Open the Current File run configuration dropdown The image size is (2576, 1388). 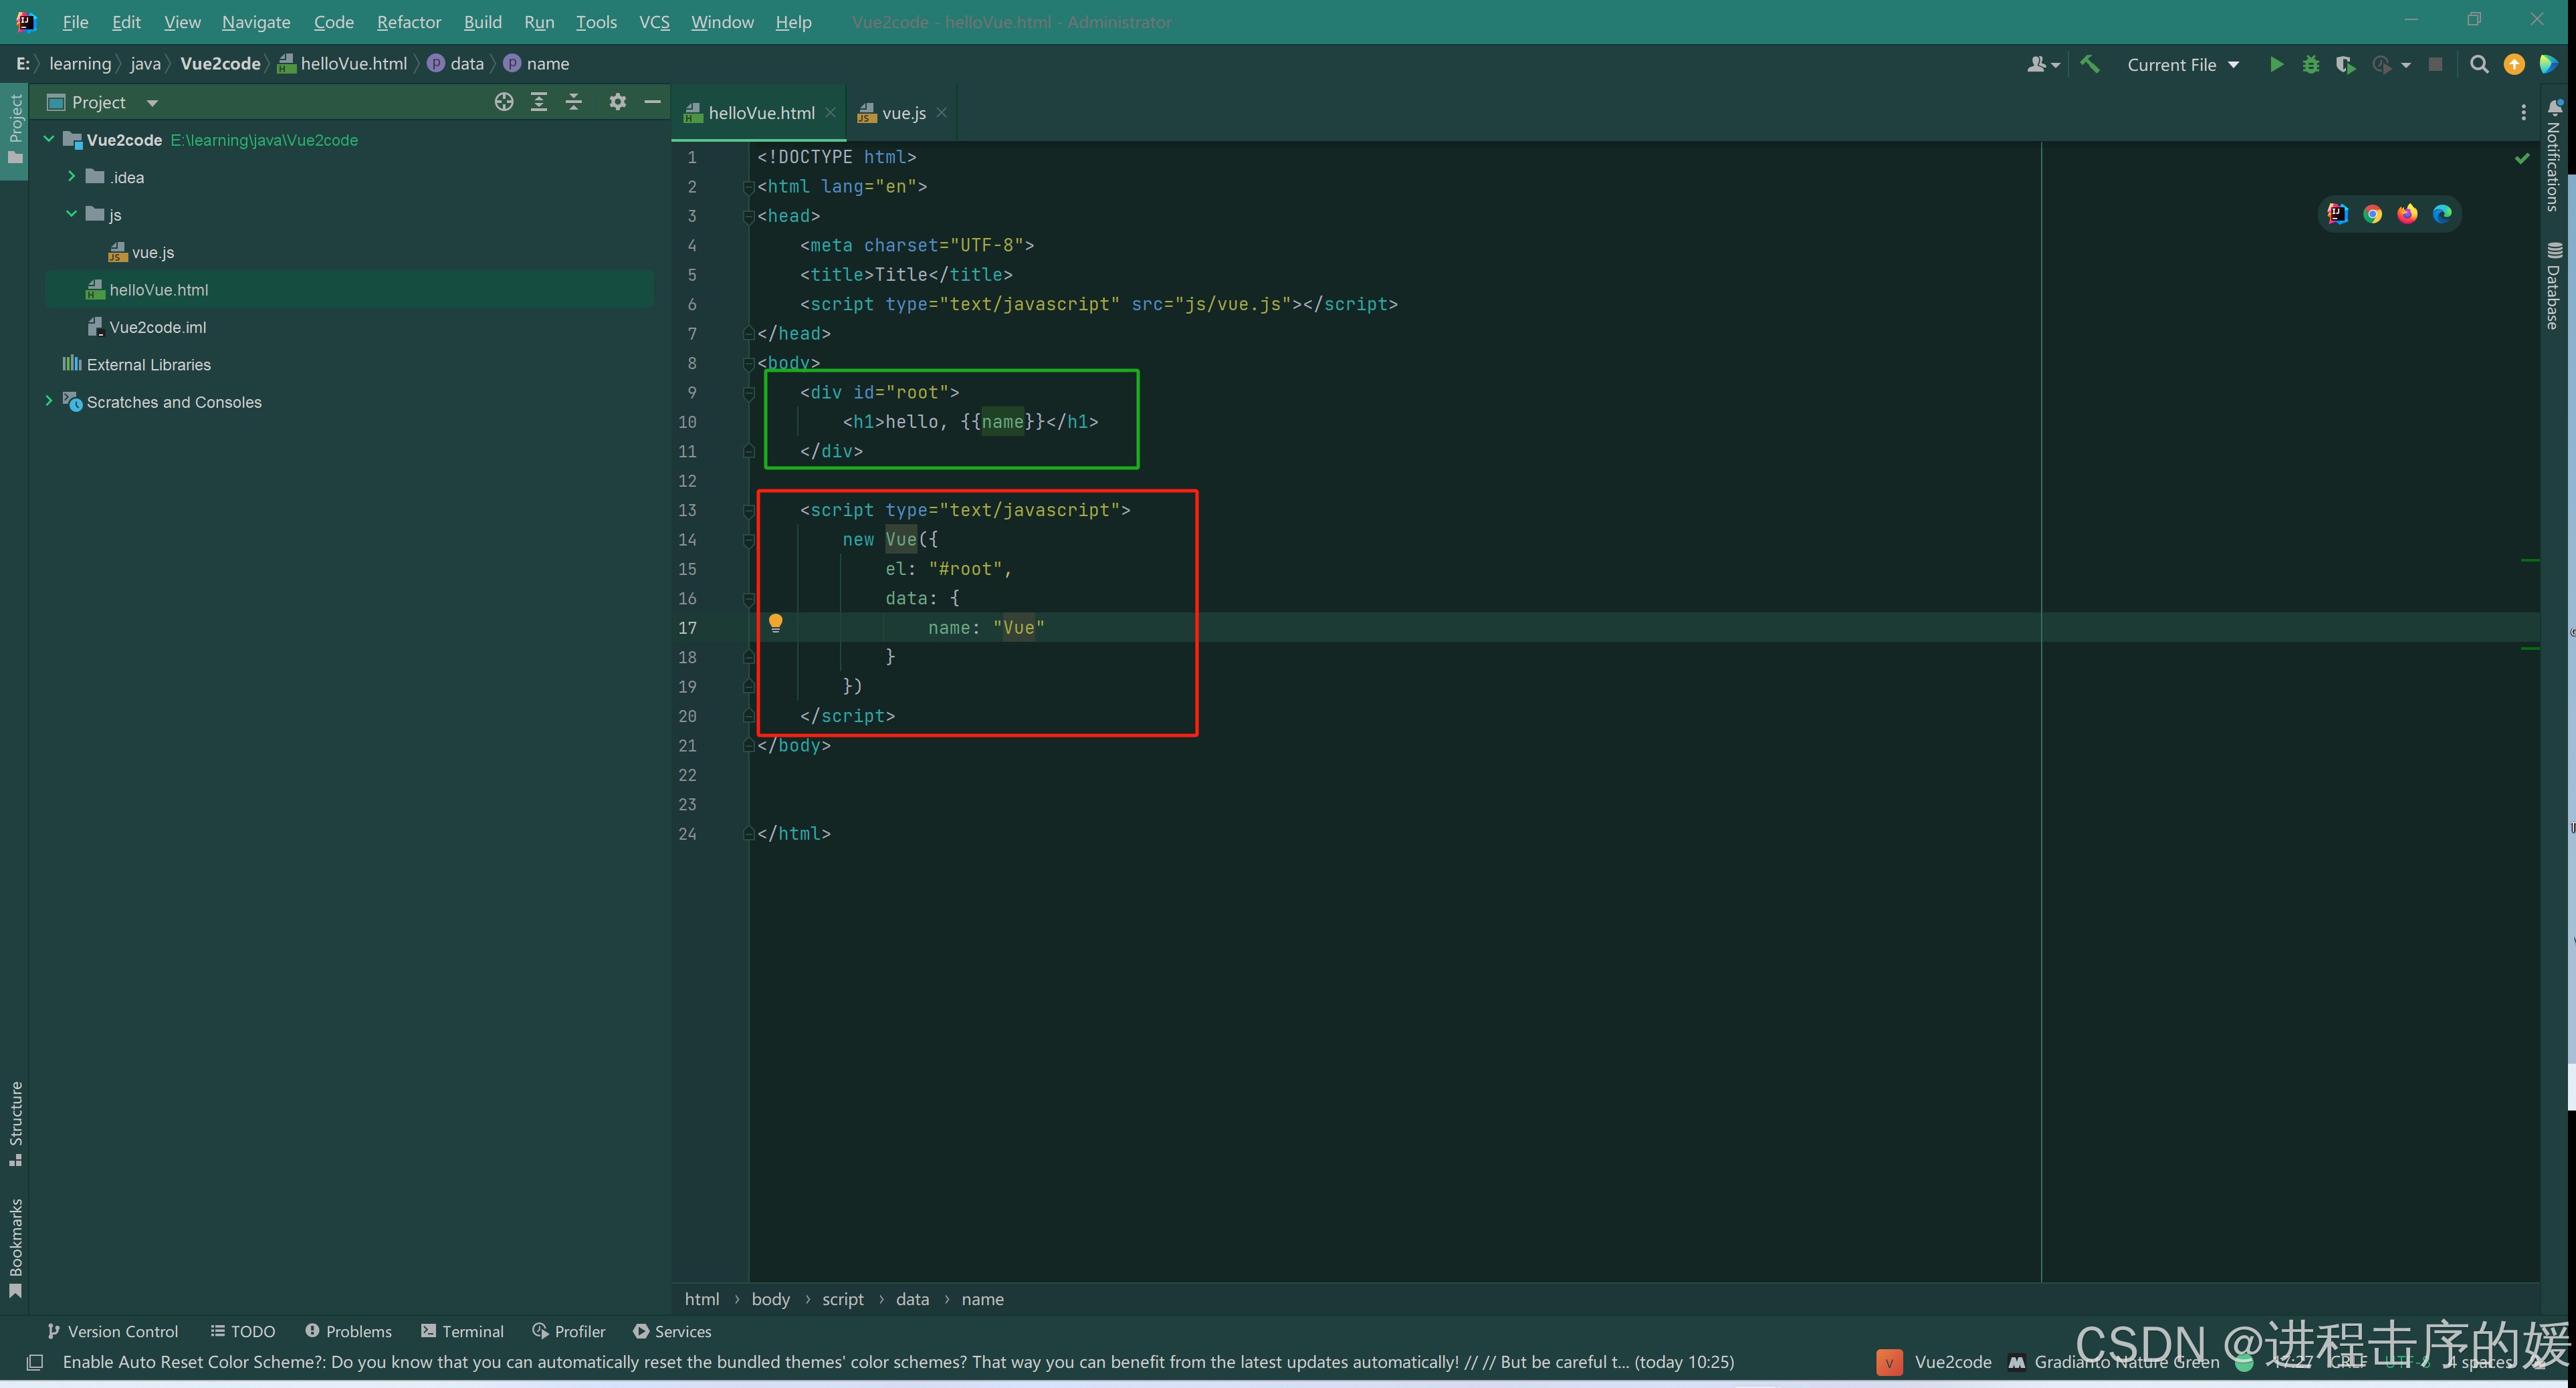[x=2182, y=65]
